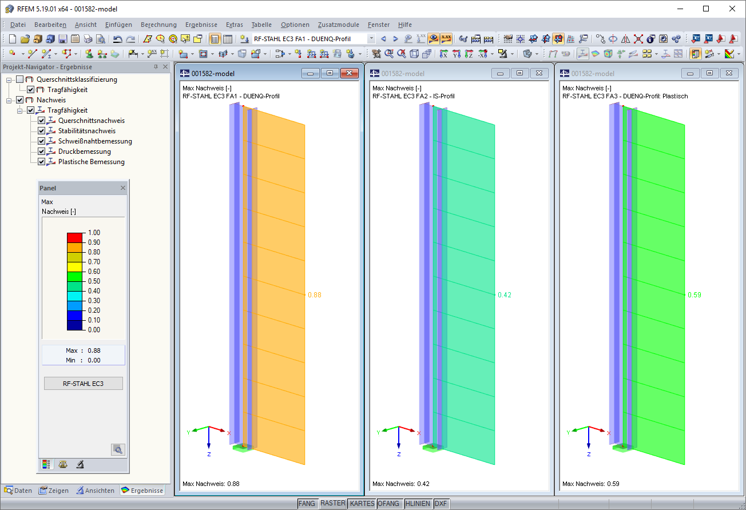
Task: Click the isometric wireframe cube view icon
Action: pyautogui.click(x=414, y=54)
